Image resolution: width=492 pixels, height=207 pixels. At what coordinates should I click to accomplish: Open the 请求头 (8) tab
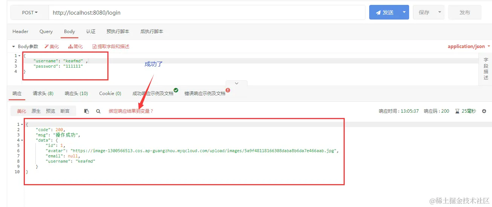(x=43, y=94)
